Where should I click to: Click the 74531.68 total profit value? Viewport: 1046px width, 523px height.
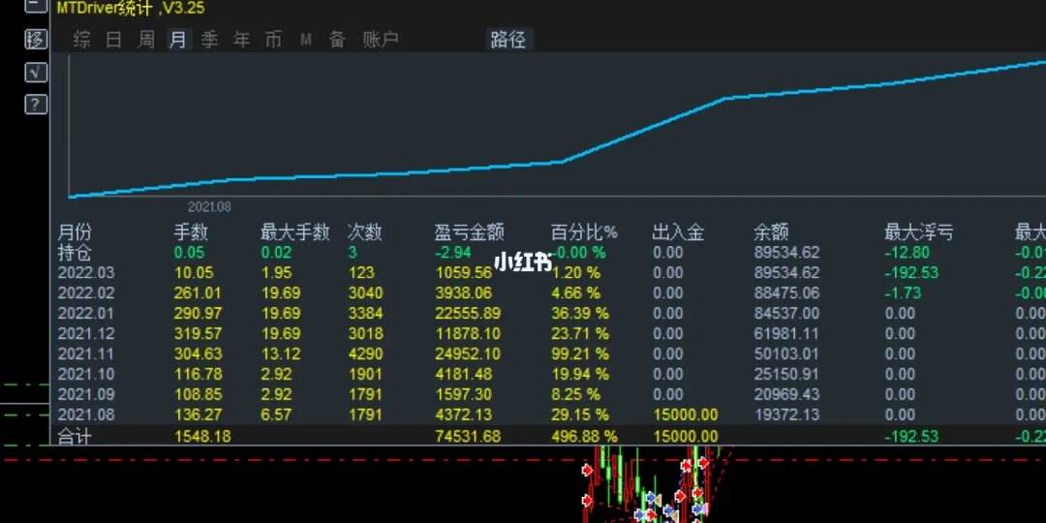tap(468, 437)
